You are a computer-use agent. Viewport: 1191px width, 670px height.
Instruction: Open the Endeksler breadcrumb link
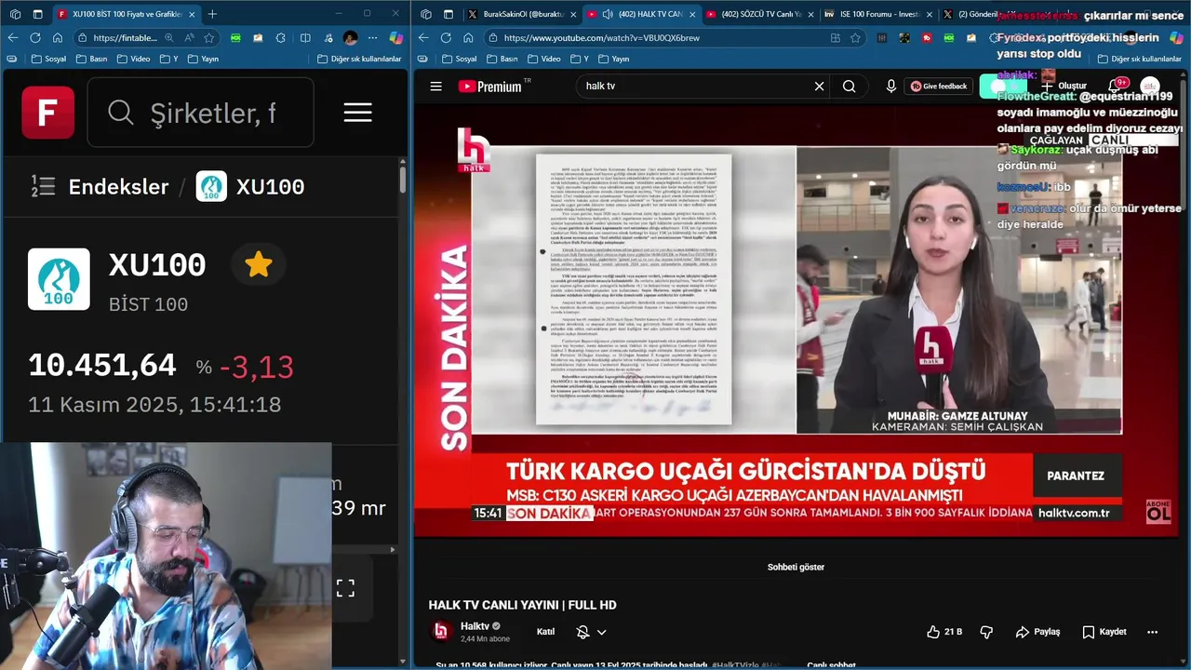118,186
